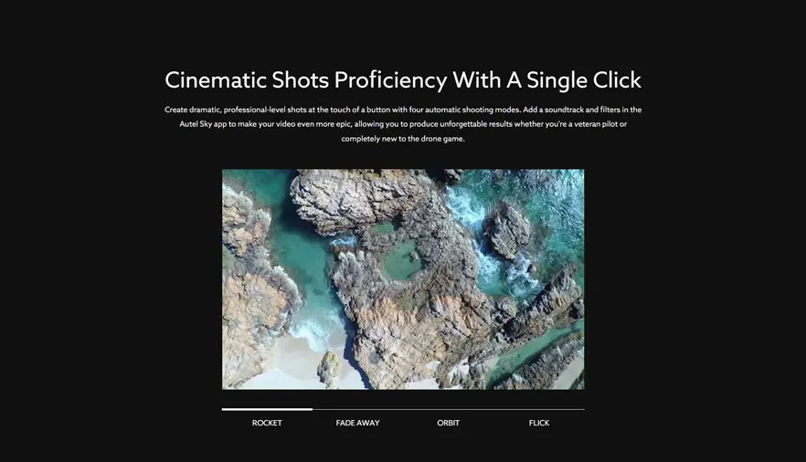
Task: Switch to the FADE AWAY tab
Action: click(x=358, y=423)
